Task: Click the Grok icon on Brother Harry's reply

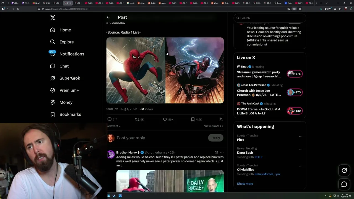Action: tap(216, 153)
